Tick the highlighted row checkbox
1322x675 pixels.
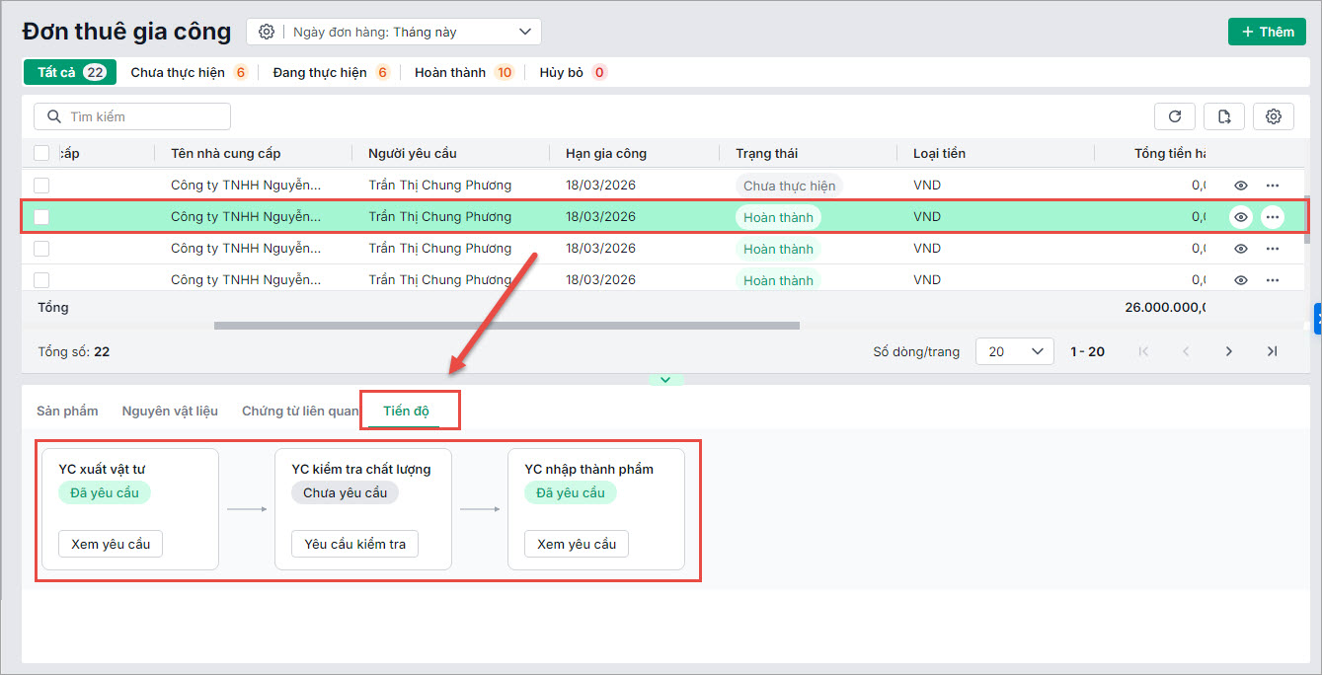coord(41,217)
